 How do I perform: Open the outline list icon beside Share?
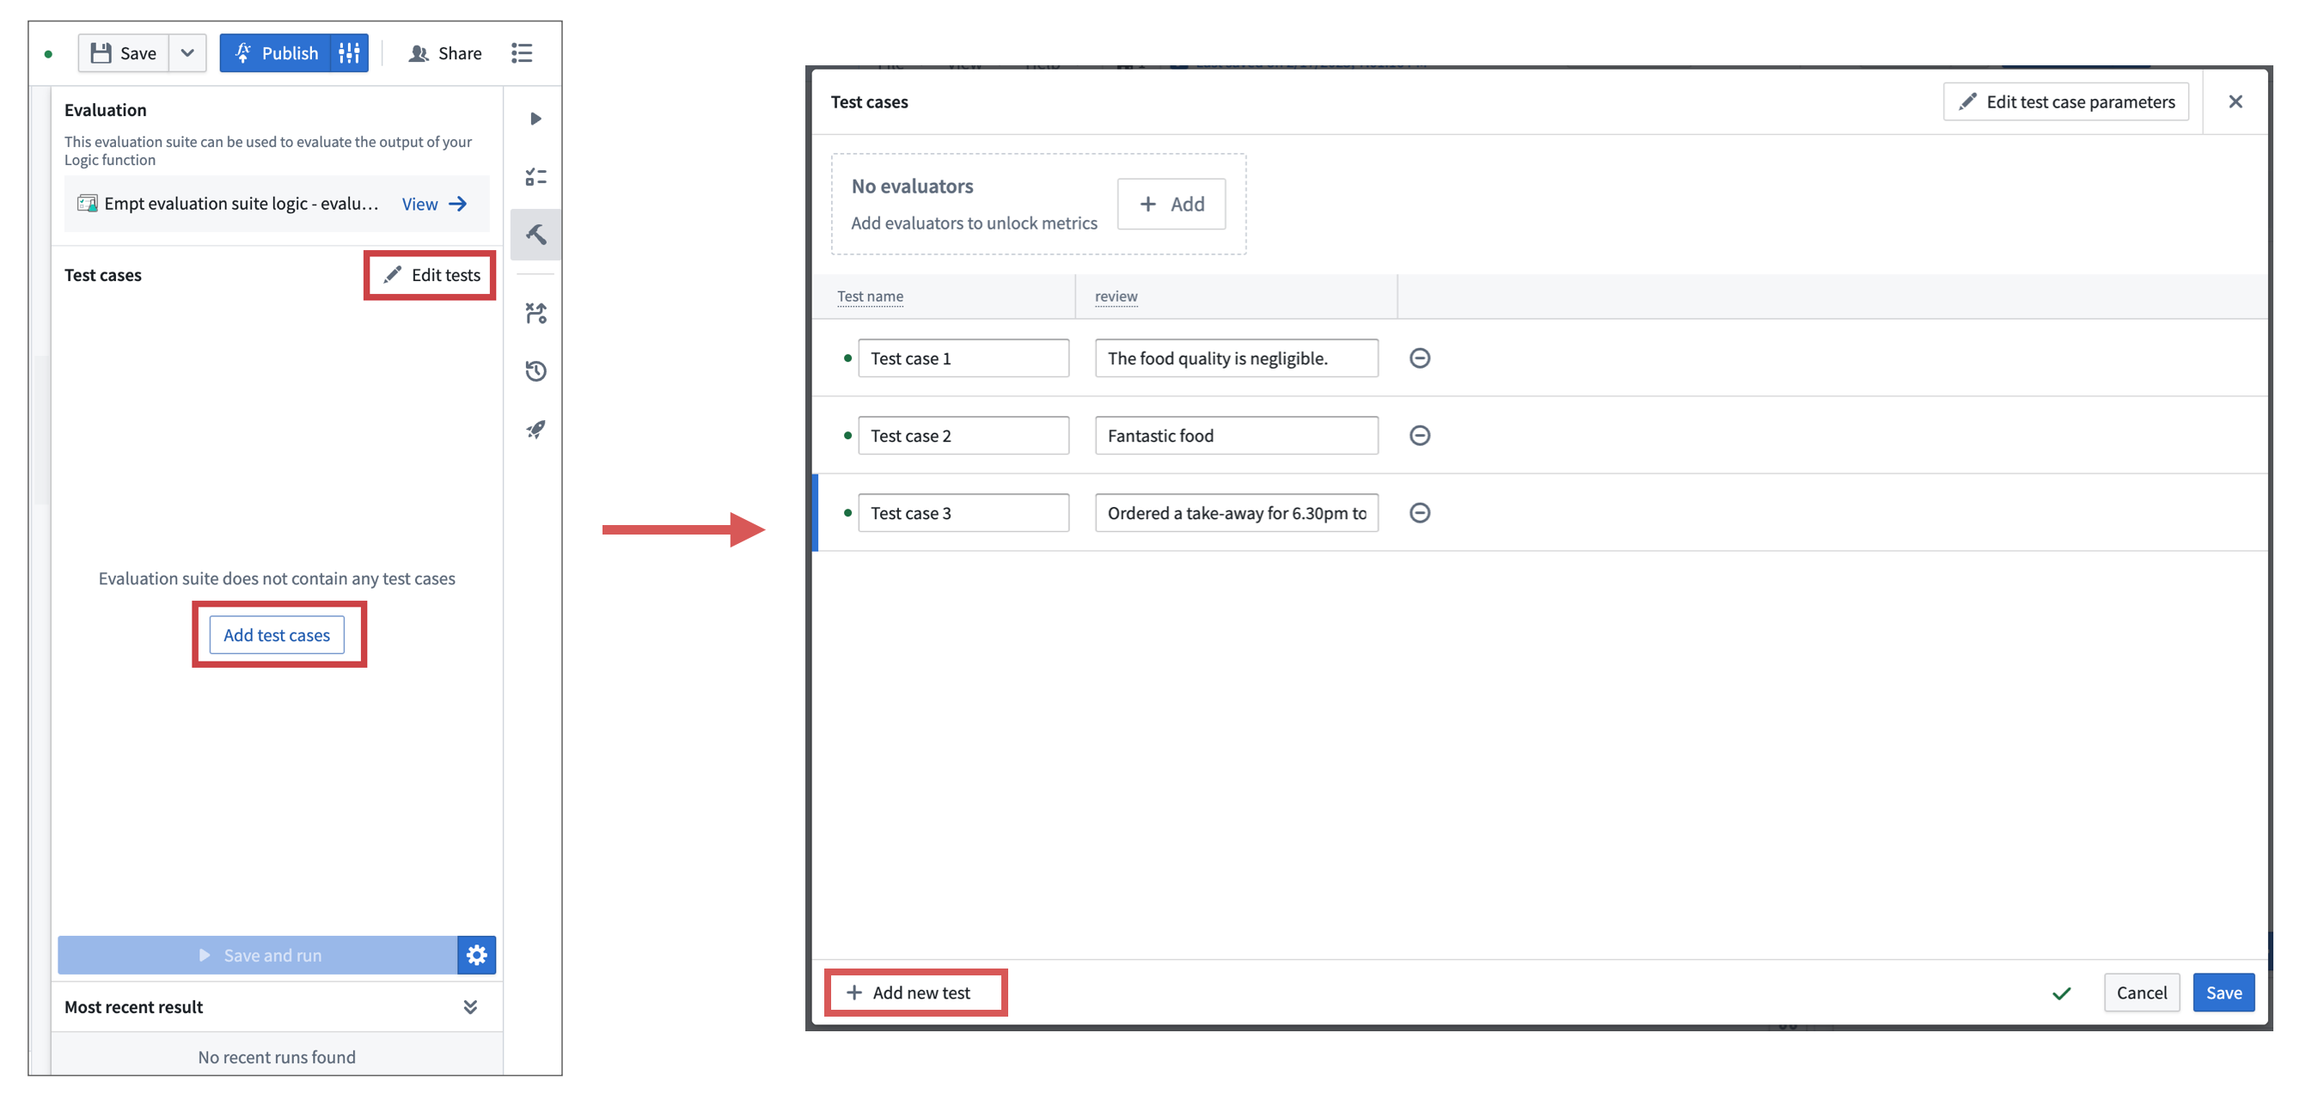pyautogui.click(x=523, y=52)
